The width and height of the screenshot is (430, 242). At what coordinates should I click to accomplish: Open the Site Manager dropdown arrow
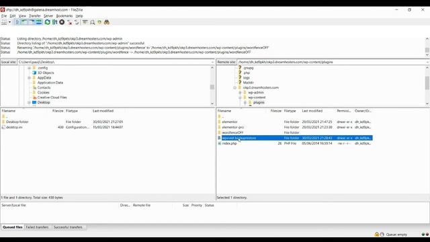pyautogui.click(x=9, y=22)
